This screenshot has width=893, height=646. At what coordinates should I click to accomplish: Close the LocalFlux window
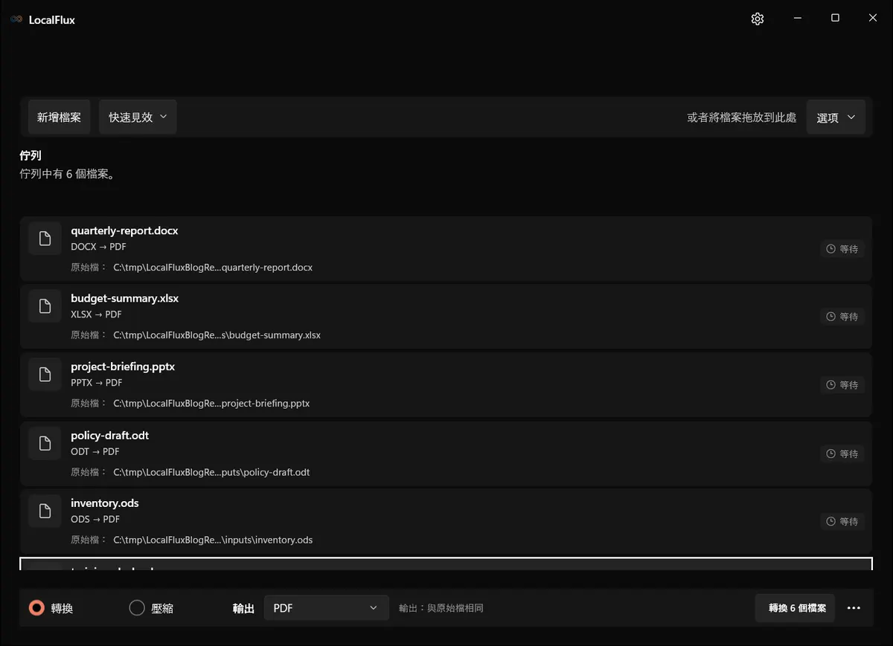(873, 19)
